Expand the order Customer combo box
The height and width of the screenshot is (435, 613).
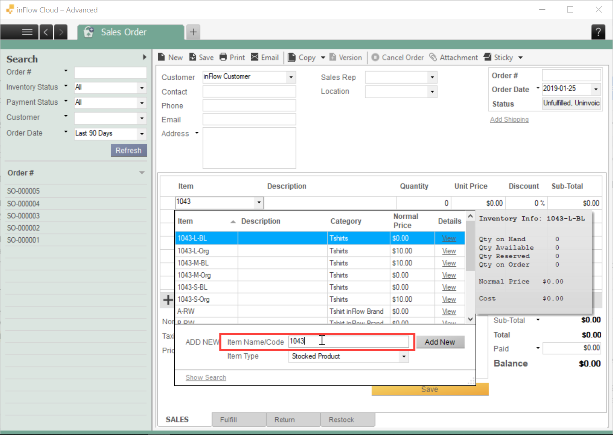coord(291,77)
